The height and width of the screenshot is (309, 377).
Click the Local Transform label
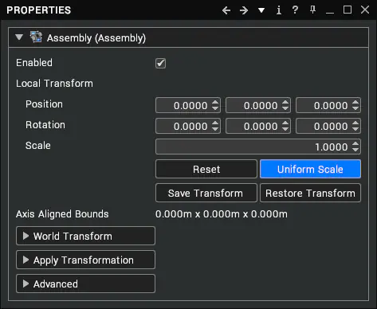54,84
